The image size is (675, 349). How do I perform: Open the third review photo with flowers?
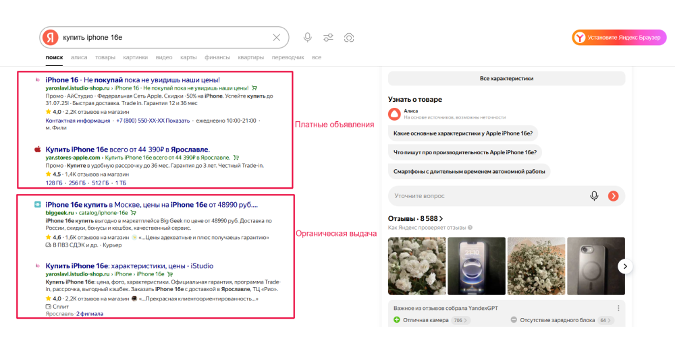(537, 267)
